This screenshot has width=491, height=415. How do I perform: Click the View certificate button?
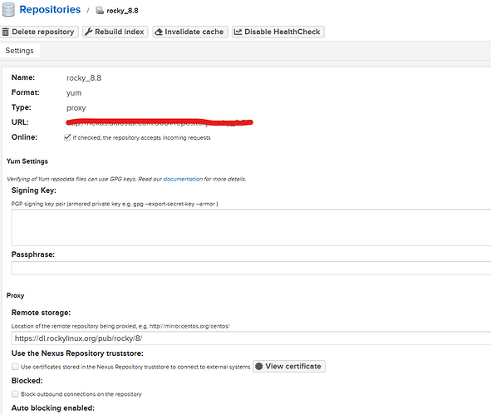[289, 367]
